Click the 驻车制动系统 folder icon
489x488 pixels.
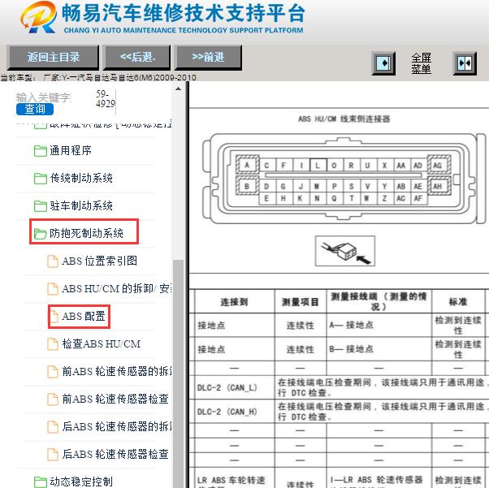41,206
